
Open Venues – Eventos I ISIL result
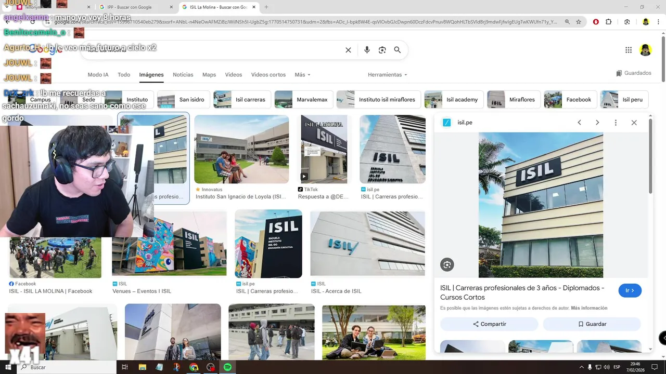(x=169, y=243)
